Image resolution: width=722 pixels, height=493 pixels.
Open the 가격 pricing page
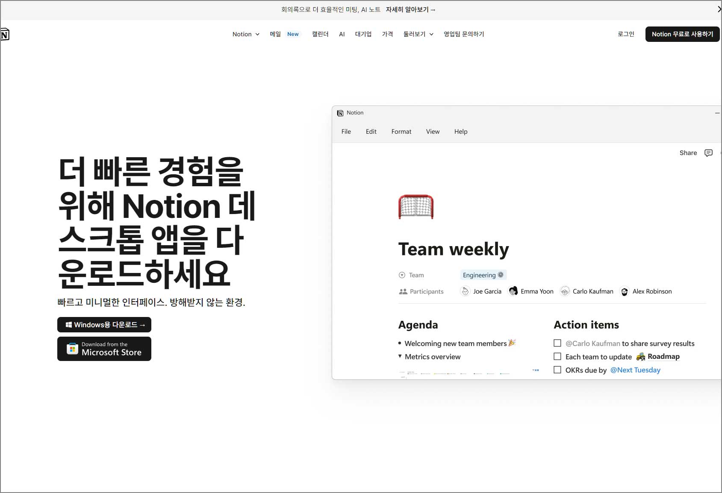(387, 34)
